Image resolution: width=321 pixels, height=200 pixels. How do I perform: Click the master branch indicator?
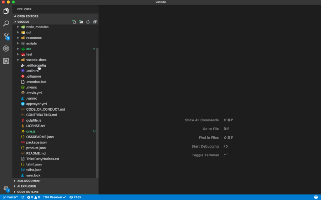pos(10,197)
